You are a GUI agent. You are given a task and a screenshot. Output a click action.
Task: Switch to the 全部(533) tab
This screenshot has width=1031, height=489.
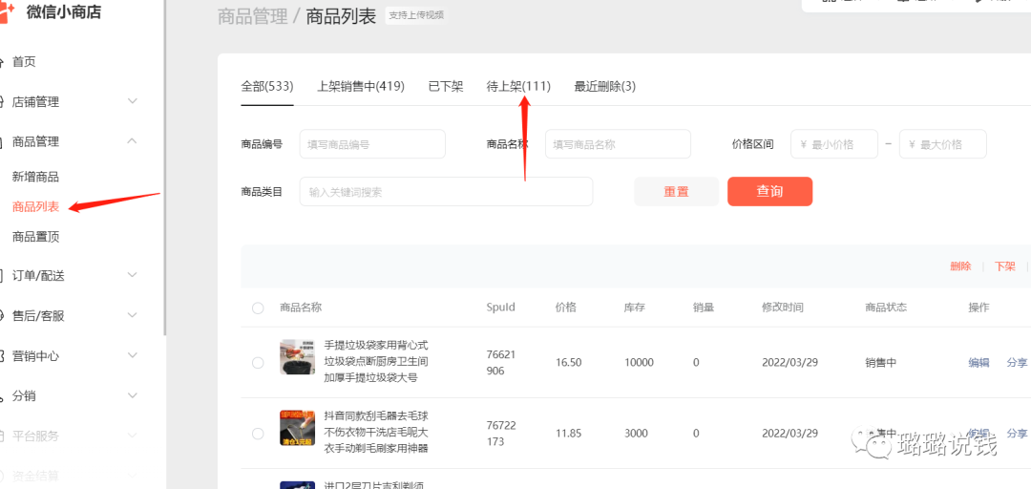(x=267, y=86)
